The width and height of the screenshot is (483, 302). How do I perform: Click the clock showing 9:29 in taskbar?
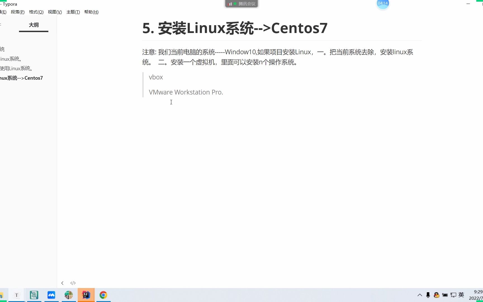point(477,292)
